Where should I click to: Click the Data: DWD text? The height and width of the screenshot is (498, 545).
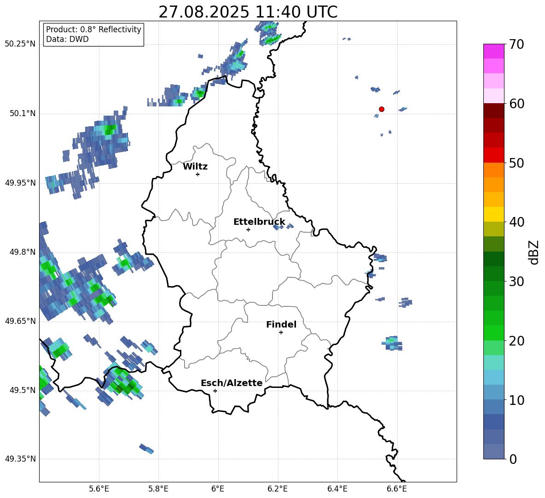[x=67, y=39]
